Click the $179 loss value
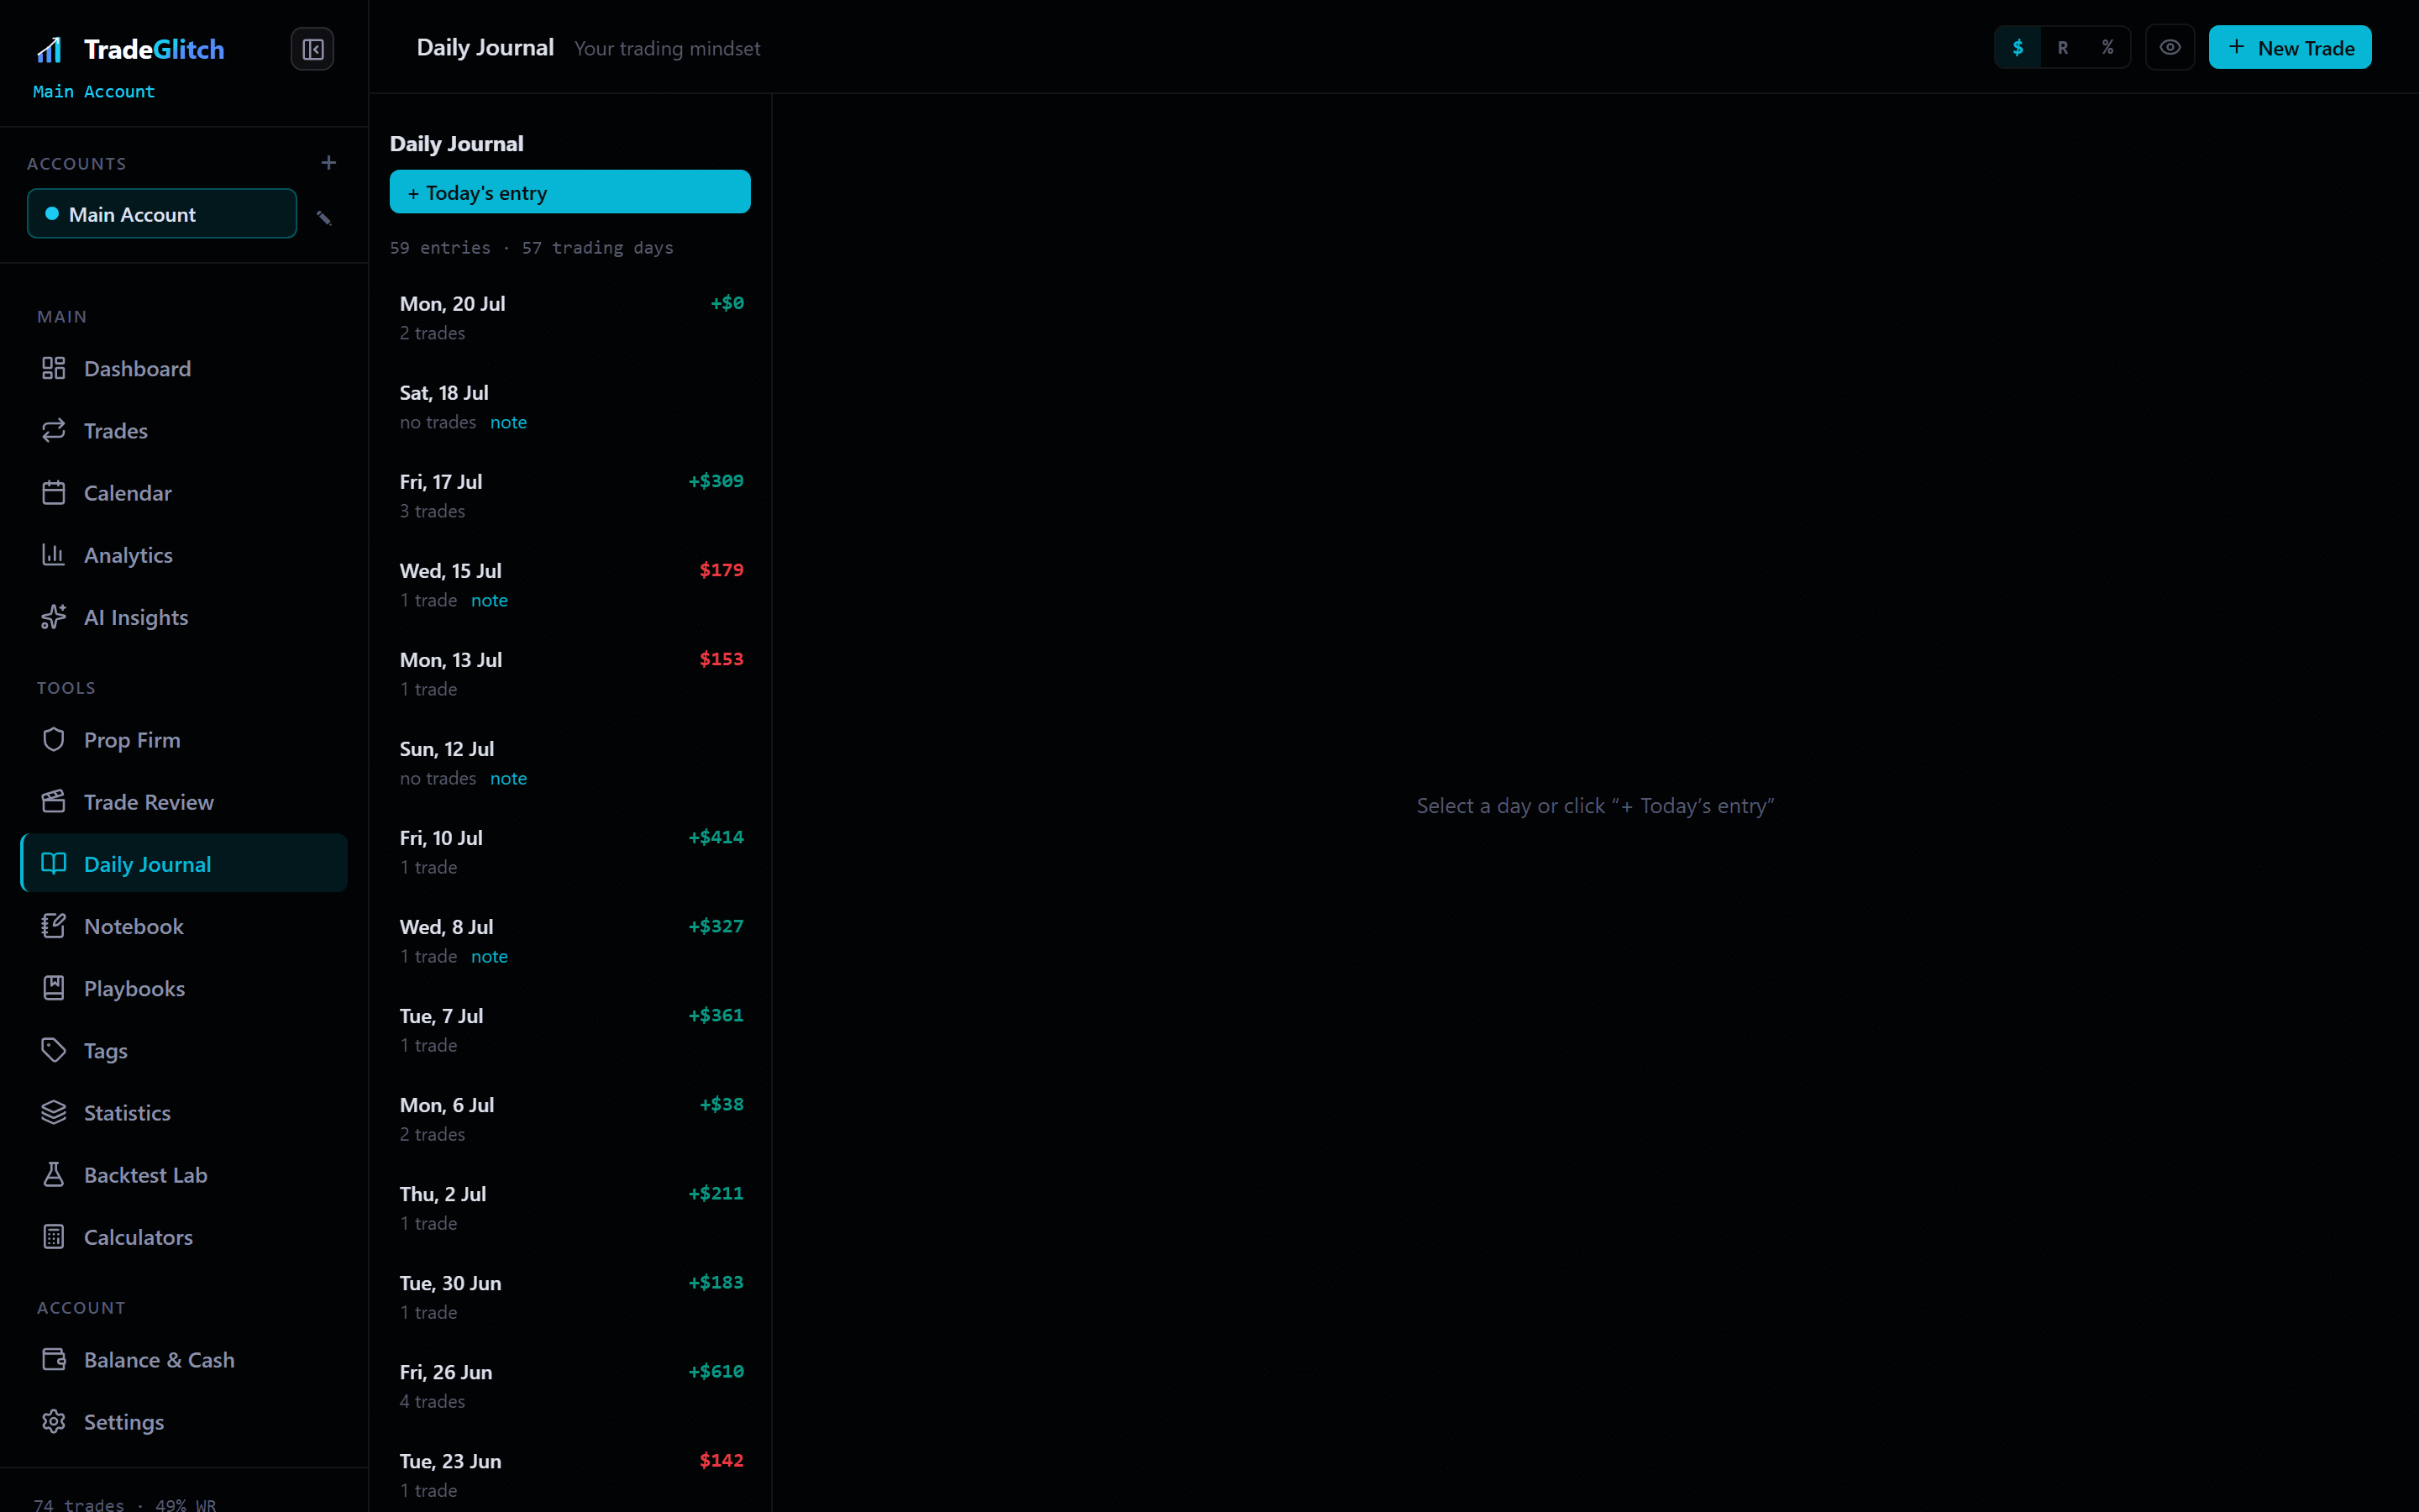Image resolution: width=2419 pixels, height=1512 pixels. coord(721,570)
